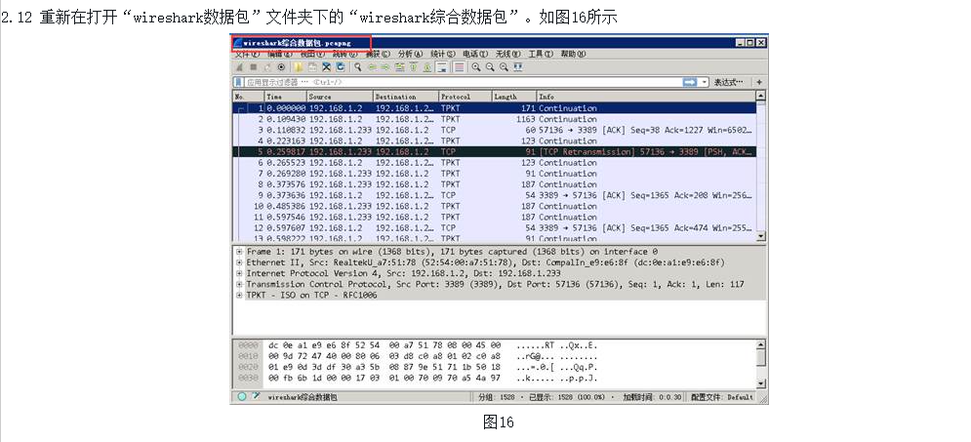Open the 编辑 menu
Viewport: 971px width, 442px height.
[x=280, y=54]
